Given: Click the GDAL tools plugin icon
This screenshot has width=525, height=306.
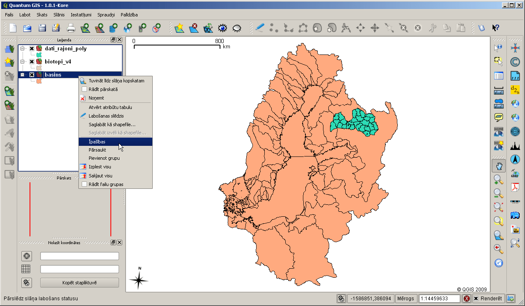Looking at the screenshot, I should (x=515, y=173).
